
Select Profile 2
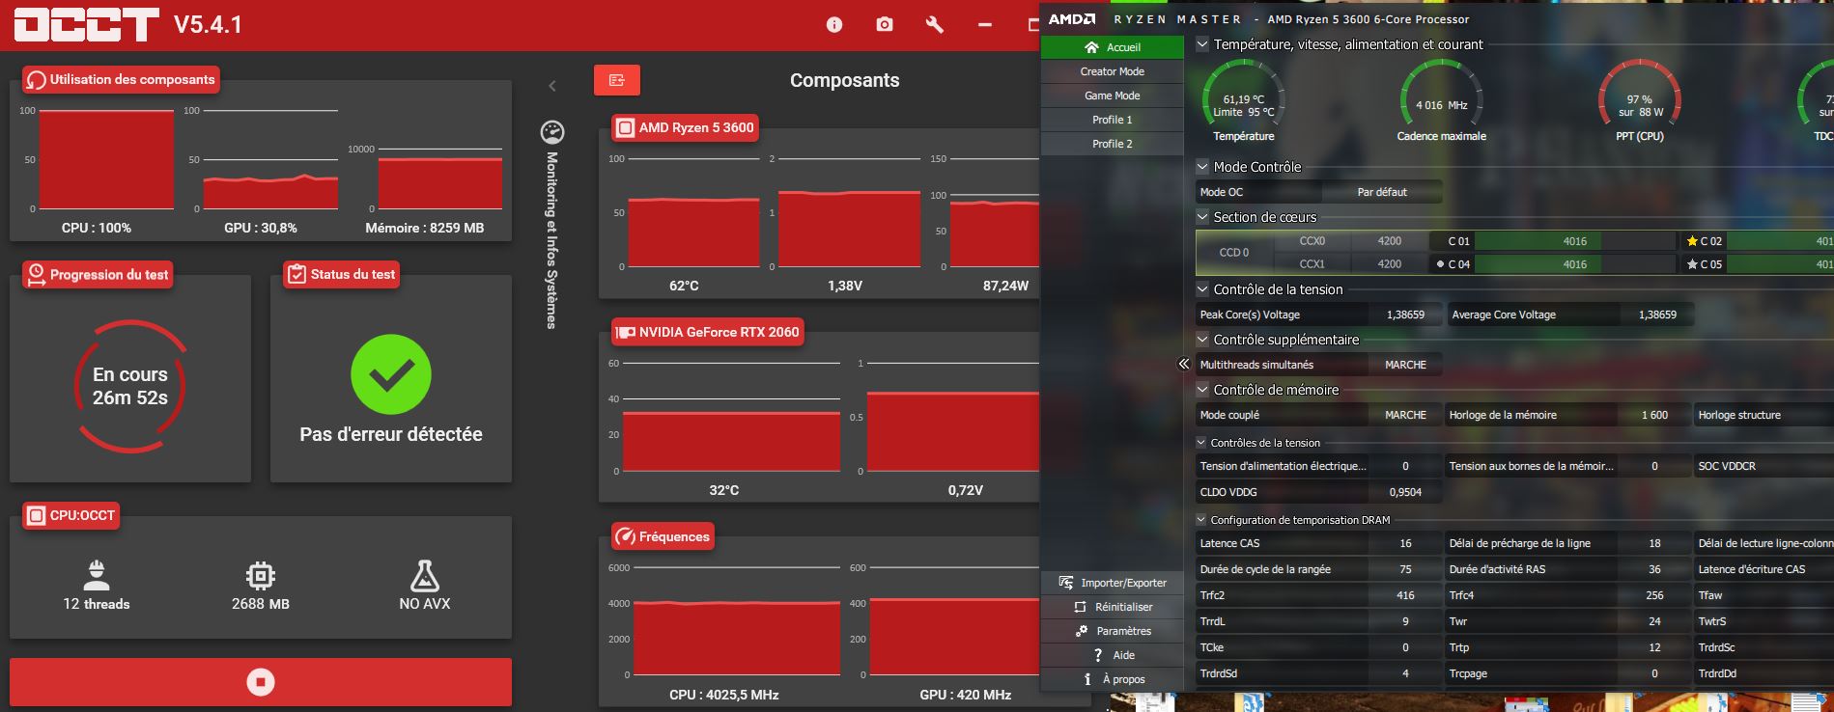1113,144
